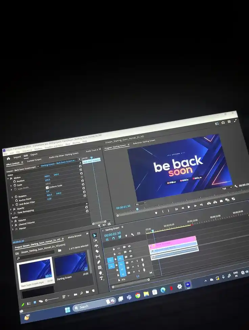Expand the Opacity effect
The width and height of the screenshot is (249, 330).
(11, 210)
